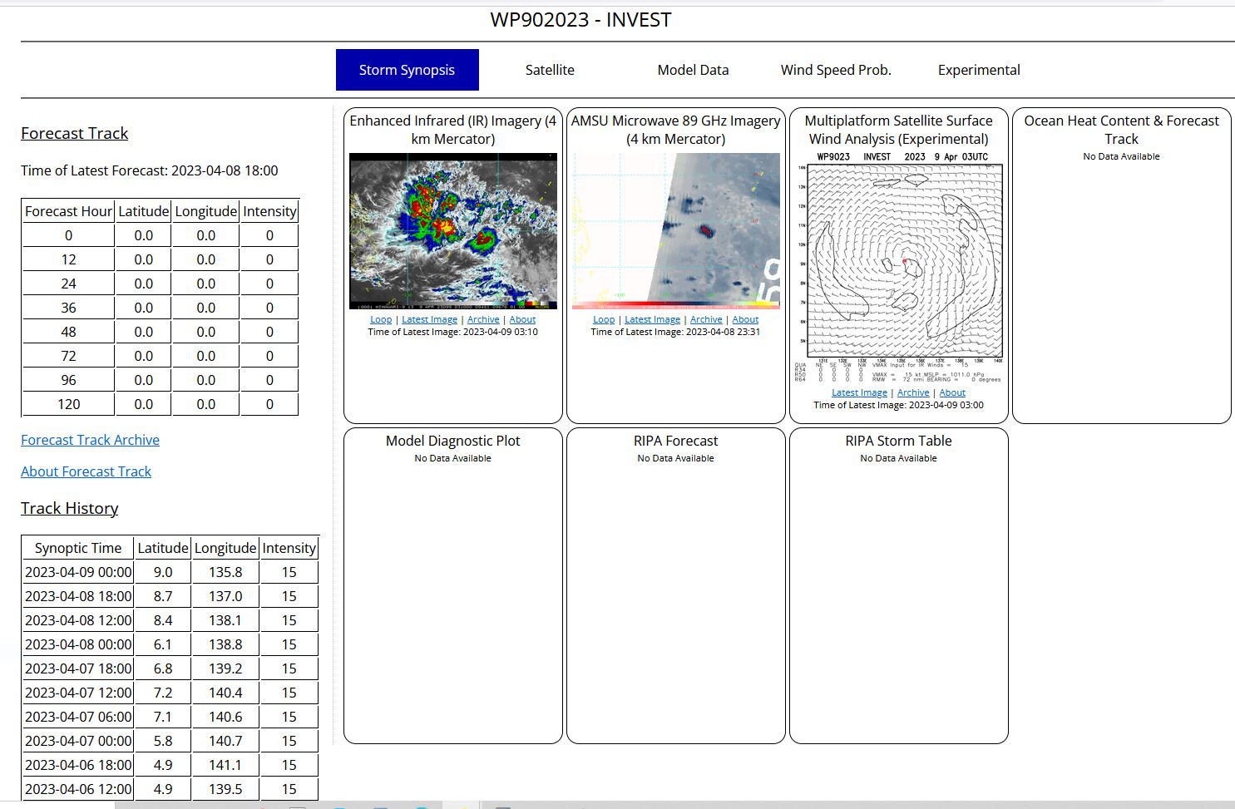Open Archive link under Infrared imagery

(x=483, y=319)
